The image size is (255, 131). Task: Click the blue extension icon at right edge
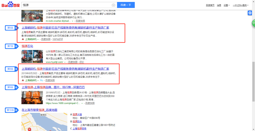(250, 13)
